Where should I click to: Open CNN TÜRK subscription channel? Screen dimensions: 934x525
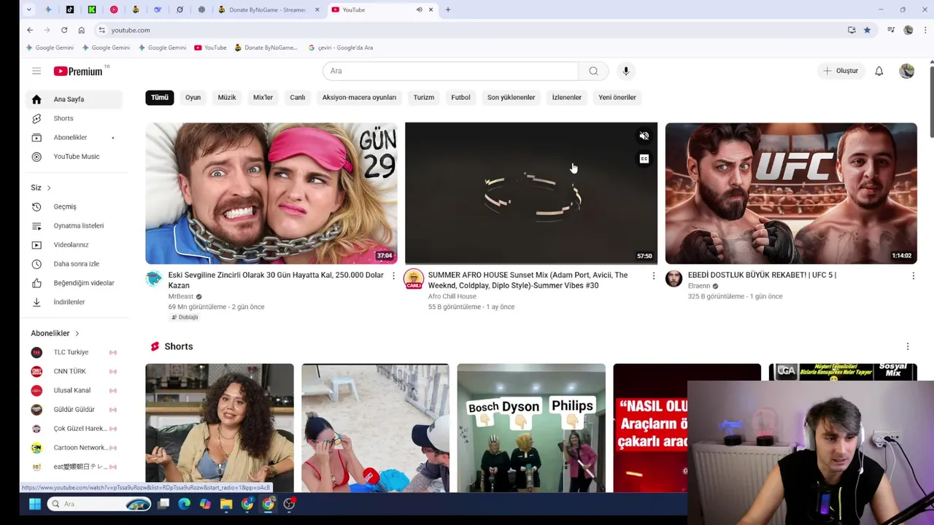(74, 371)
